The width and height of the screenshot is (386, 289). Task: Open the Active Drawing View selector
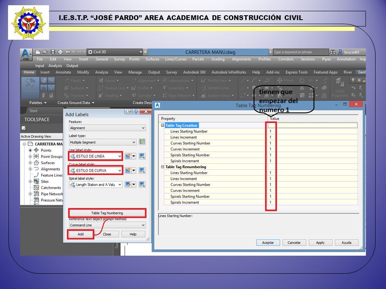[41, 136]
